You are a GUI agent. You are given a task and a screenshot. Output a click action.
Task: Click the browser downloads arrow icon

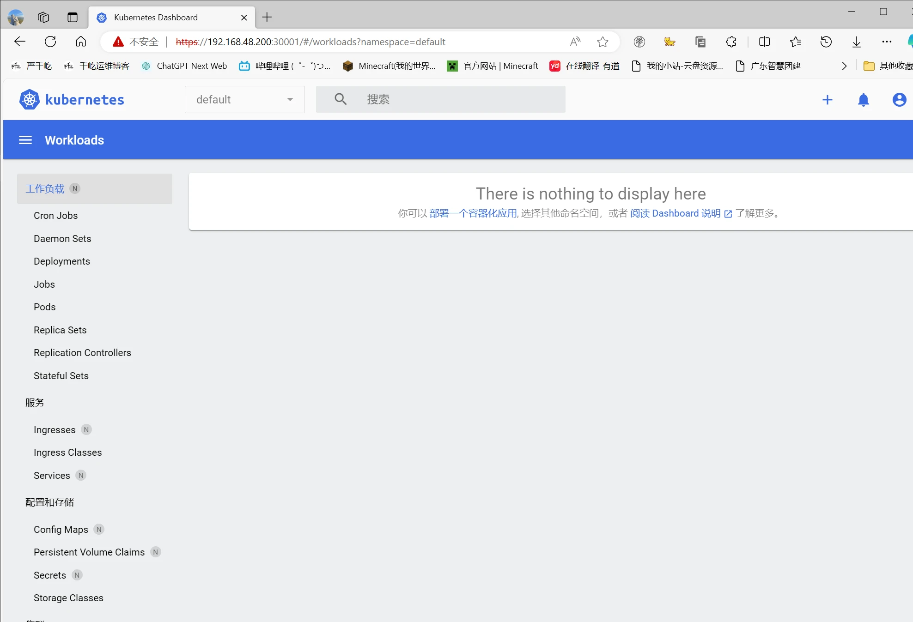pyautogui.click(x=856, y=42)
